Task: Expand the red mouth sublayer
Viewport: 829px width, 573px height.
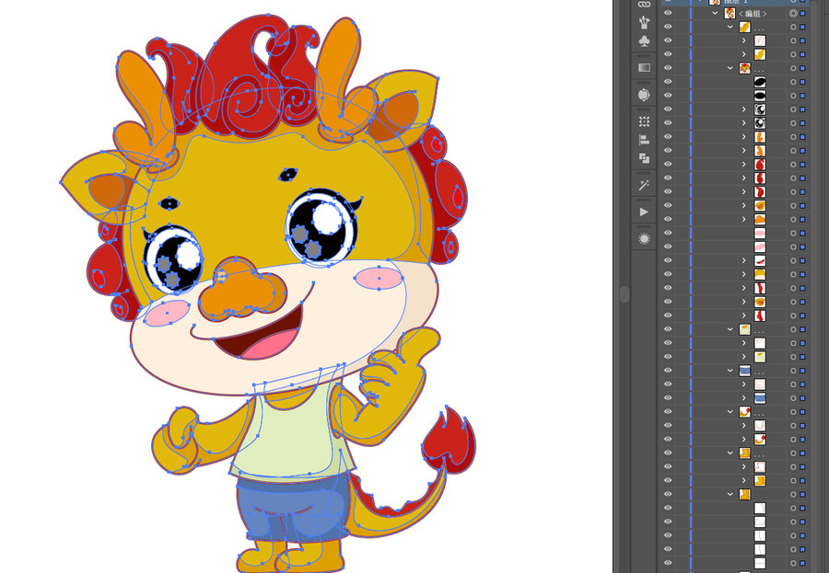Action: click(x=744, y=260)
